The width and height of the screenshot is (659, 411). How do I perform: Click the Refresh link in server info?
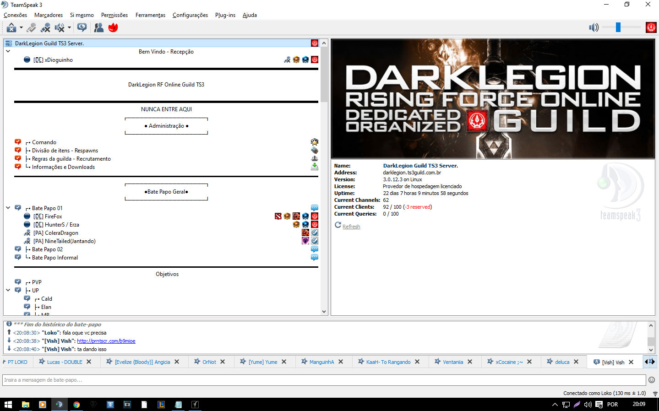351,227
